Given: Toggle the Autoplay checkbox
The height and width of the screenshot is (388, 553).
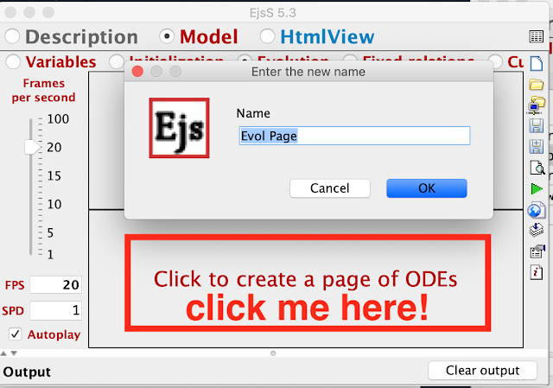Looking at the screenshot, I should (x=16, y=334).
